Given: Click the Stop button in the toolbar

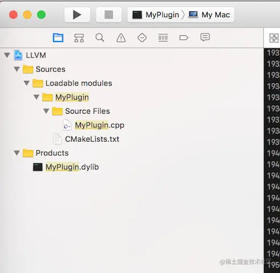Looking at the screenshot, I should coord(109,15).
